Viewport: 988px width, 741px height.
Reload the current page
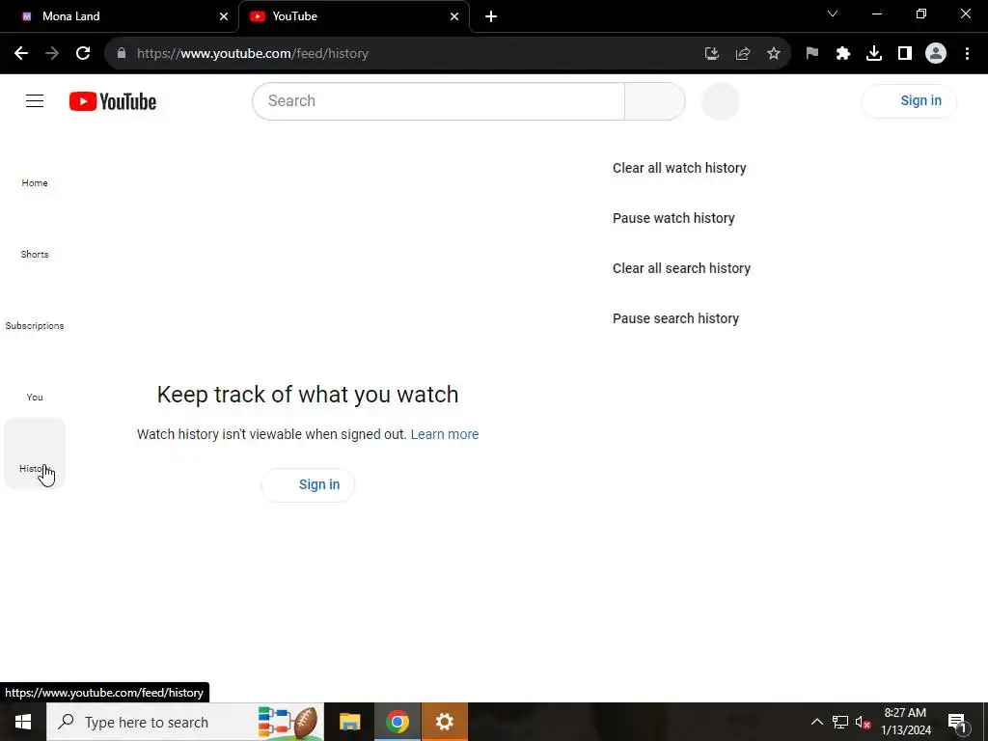coord(83,54)
